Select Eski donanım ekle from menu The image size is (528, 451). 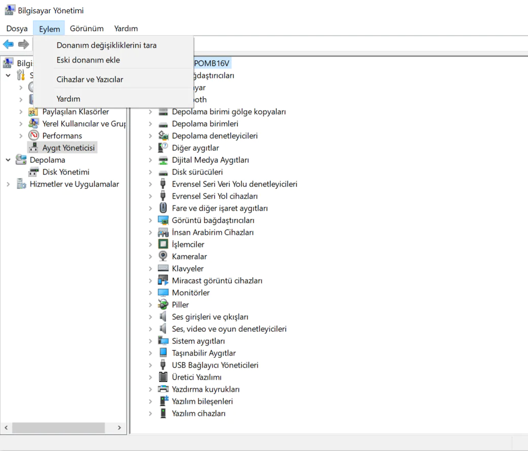point(88,60)
